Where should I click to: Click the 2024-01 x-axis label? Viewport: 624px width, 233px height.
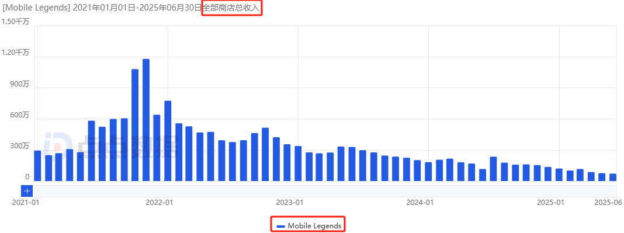click(x=420, y=203)
